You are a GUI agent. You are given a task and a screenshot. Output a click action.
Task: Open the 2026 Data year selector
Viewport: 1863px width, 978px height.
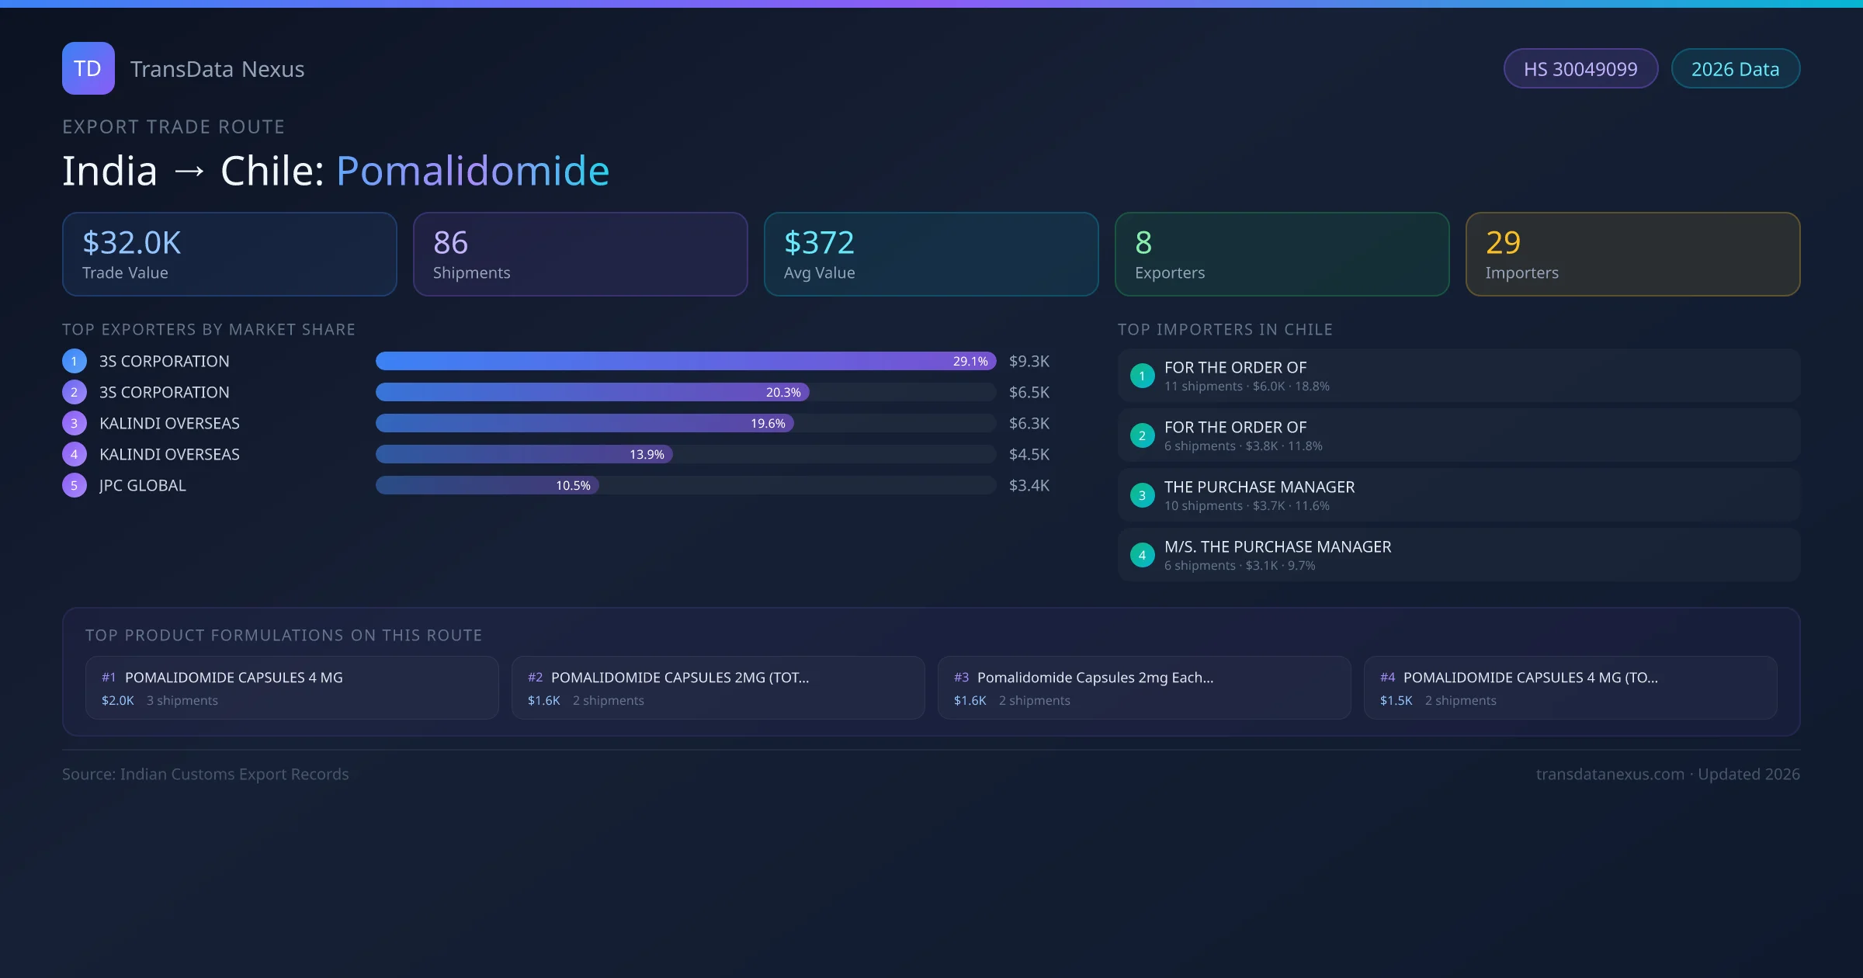(1735, 68)
